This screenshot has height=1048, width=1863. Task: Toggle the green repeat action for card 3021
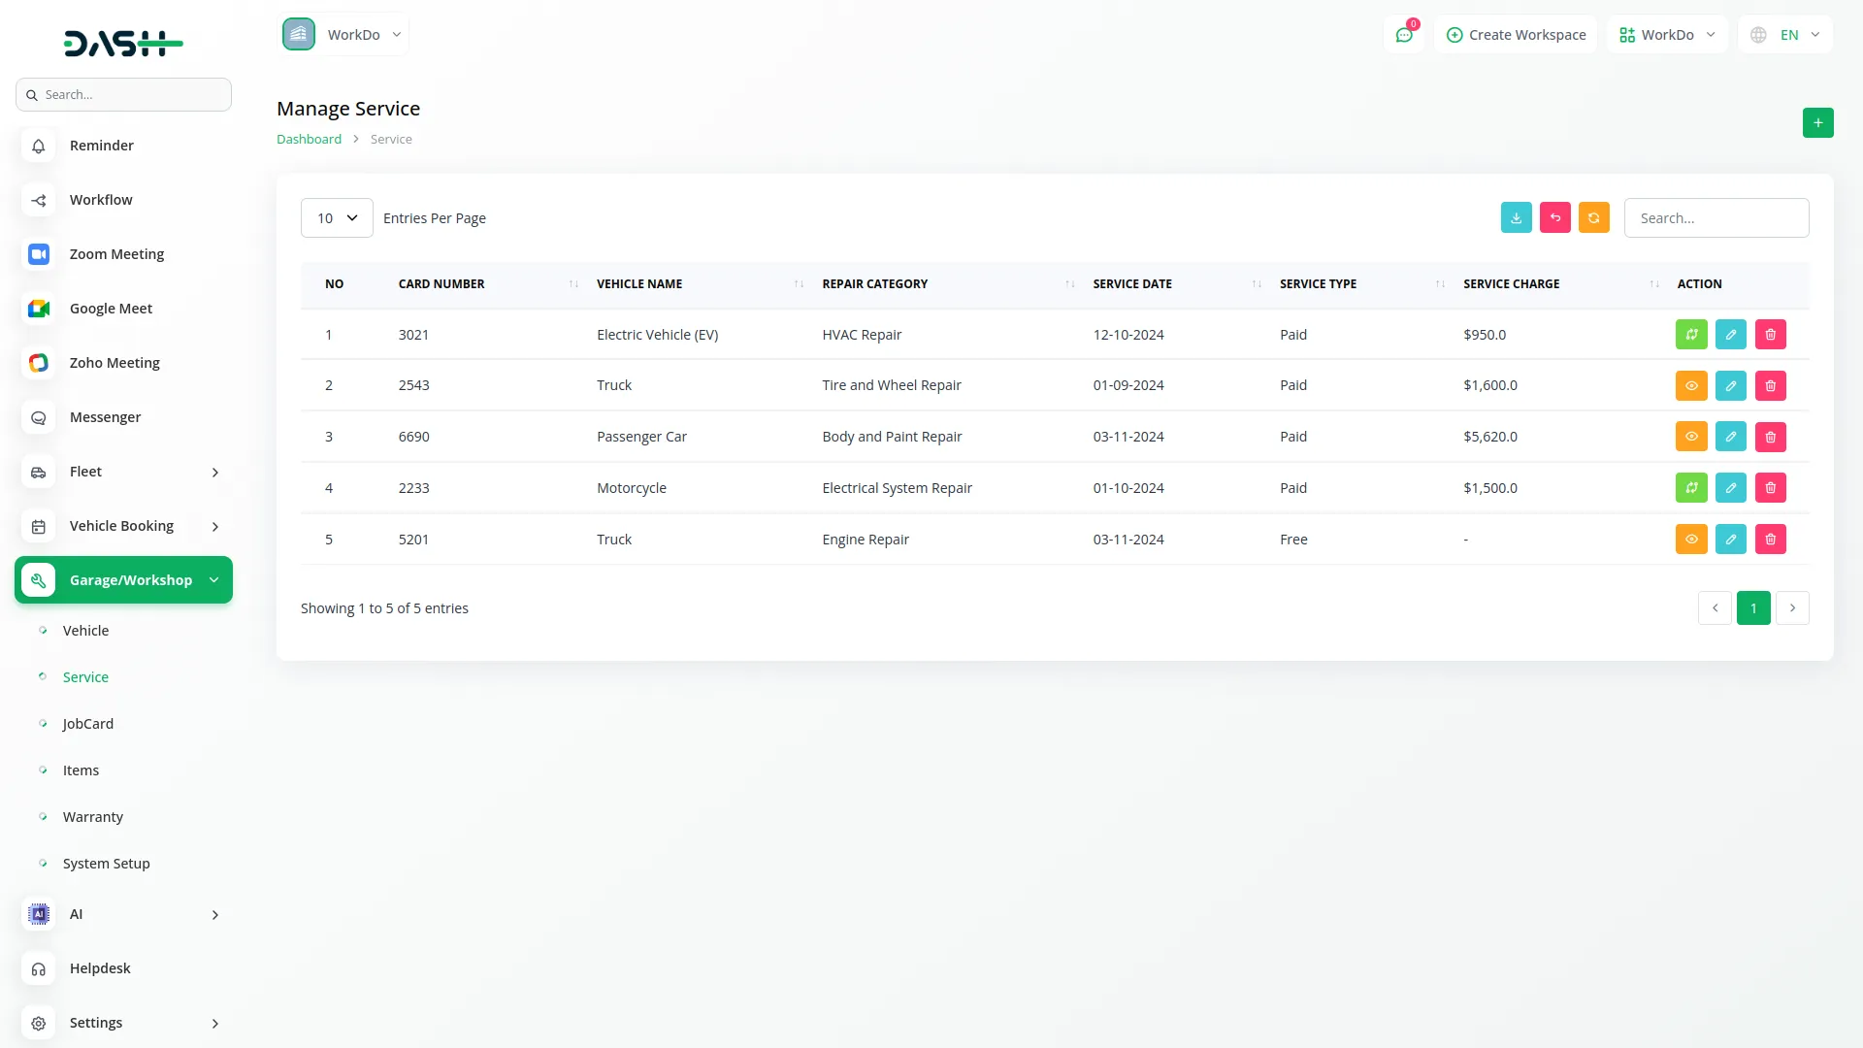(1691, 334)
